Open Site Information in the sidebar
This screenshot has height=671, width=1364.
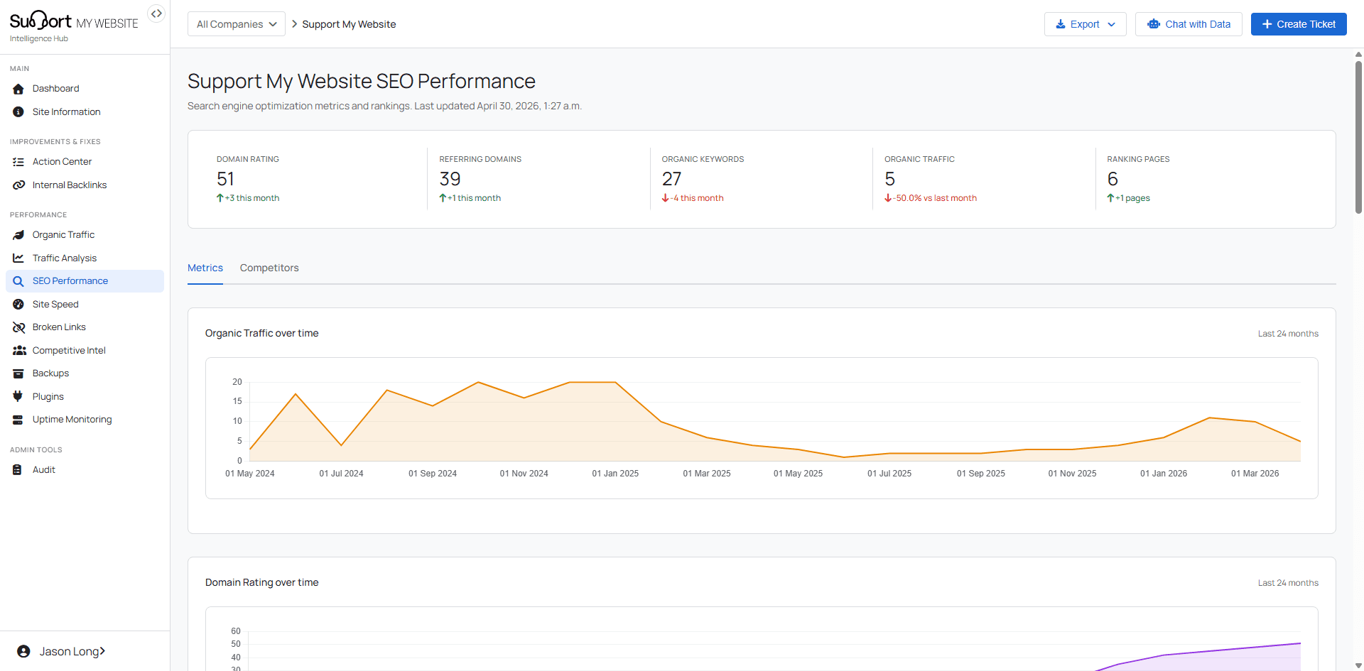(x=85, y=112)
